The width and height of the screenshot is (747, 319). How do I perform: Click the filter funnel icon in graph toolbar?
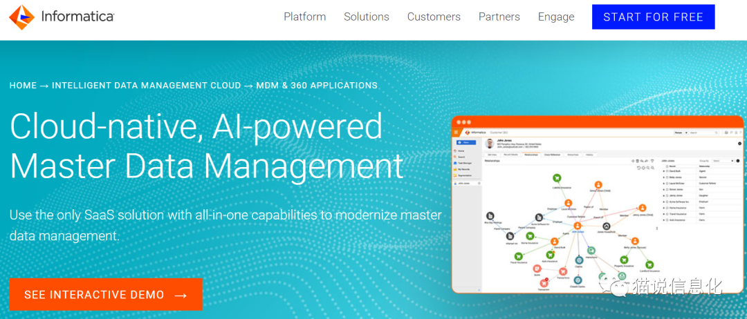tap(653, 161)
